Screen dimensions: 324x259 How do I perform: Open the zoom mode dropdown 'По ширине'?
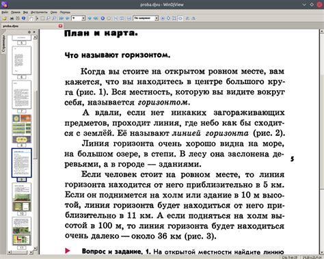tap(157, 18)
